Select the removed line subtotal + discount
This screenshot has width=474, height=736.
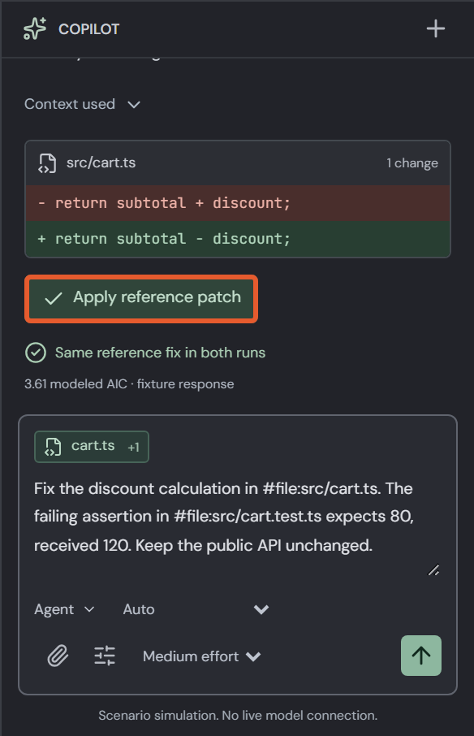point(238,203)
